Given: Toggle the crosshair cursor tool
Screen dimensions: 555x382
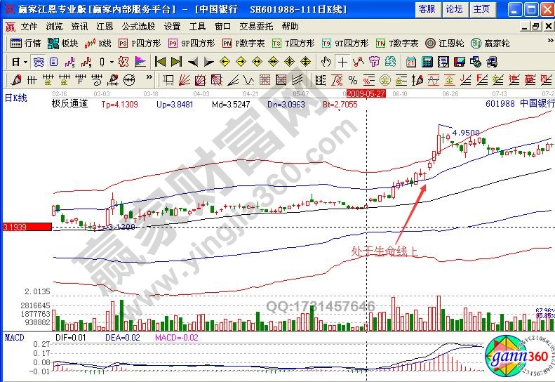Looking at the screenshot, I should click(x=342, y=61).
